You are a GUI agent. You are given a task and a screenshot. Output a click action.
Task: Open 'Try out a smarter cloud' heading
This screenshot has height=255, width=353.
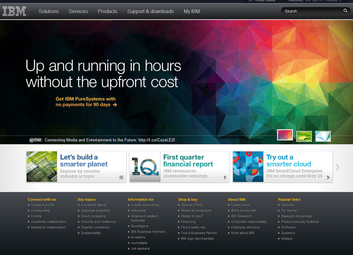pos(288,161)
